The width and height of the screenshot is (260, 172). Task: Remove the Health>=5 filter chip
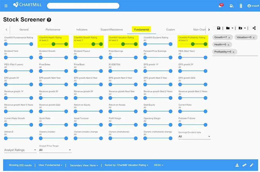point(228,45)
